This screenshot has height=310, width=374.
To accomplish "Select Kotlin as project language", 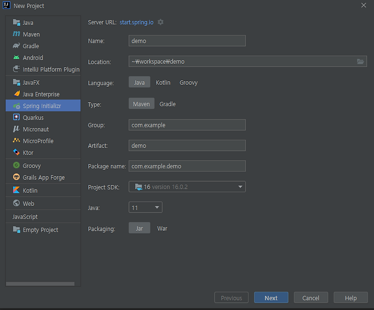I will pos(163,83).
